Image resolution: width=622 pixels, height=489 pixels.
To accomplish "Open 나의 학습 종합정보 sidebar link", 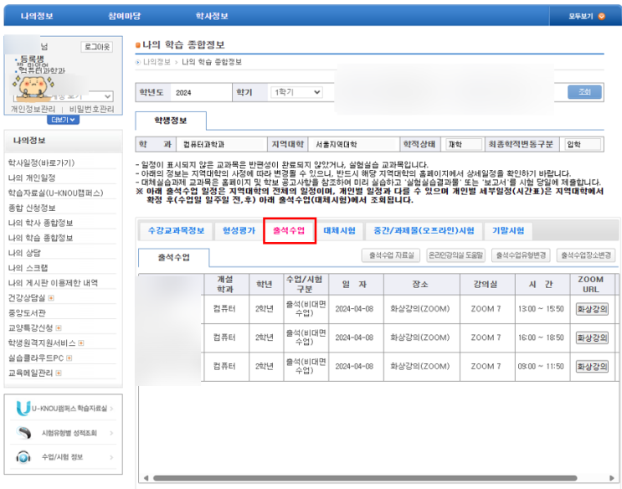I will 40,238.
